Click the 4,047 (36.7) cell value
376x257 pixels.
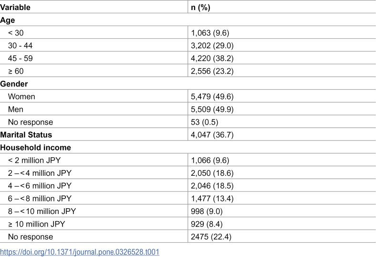pos(212,135)
